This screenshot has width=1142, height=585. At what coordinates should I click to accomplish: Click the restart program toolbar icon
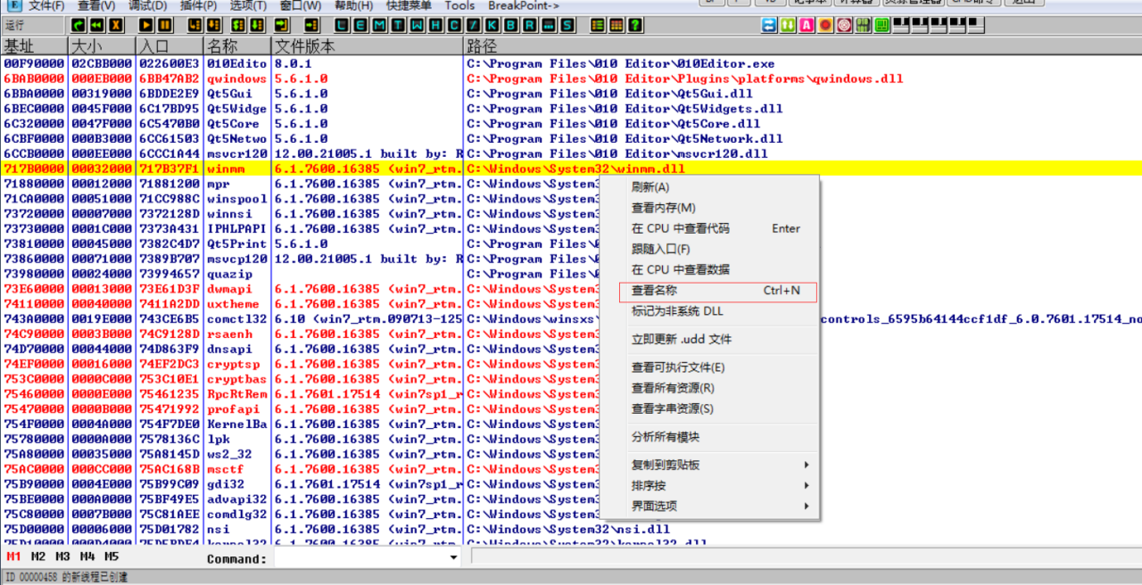pyautogui.click(x=78, y=25)
